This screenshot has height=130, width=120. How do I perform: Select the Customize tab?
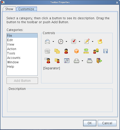26,9
